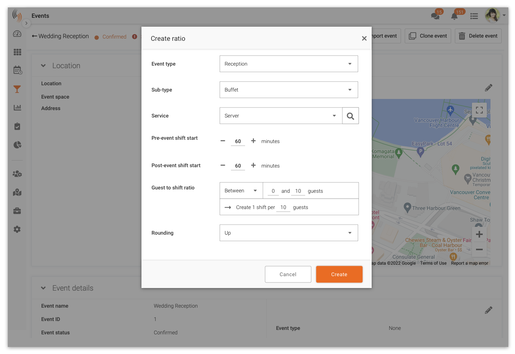The height and width of the screenshot is (354, 515).
Task: Click the minimum guests field showing 0
Action: tap(273, 191)
